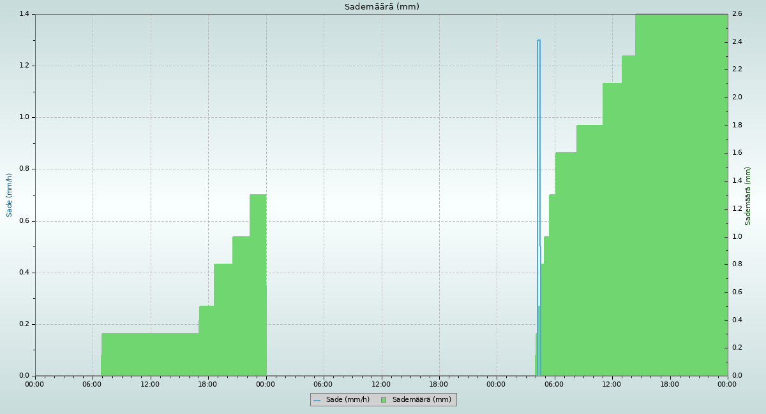
Task: Click the rightmost 00:00 time axis label
Action: (x=727, y=384)
